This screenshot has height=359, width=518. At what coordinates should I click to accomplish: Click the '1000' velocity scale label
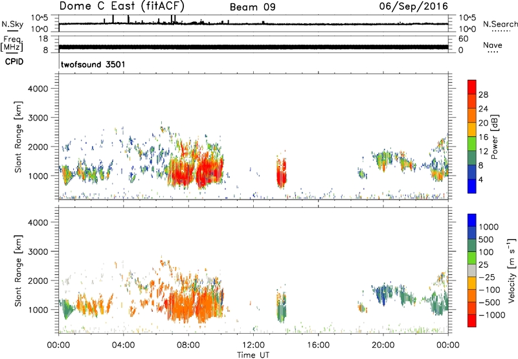coord(488,227)
